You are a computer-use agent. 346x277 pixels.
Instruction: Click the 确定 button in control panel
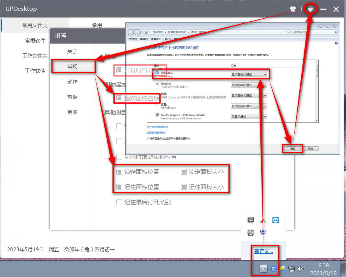(x=293, y=149)
